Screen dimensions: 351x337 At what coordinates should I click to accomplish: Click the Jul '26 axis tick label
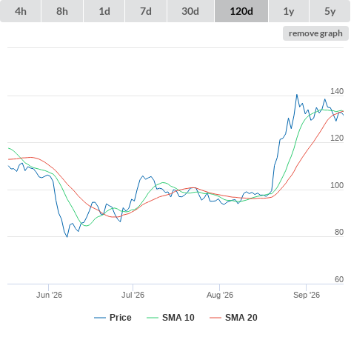(133, 295)
